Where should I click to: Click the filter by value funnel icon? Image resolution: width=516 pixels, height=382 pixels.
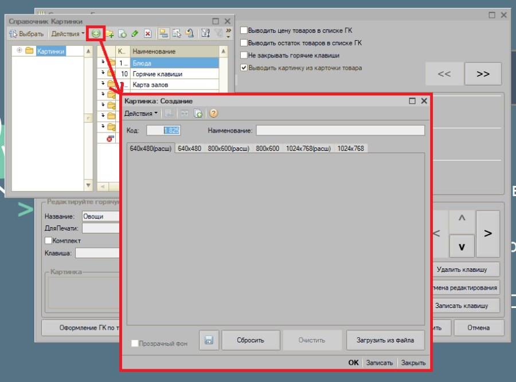206,33
